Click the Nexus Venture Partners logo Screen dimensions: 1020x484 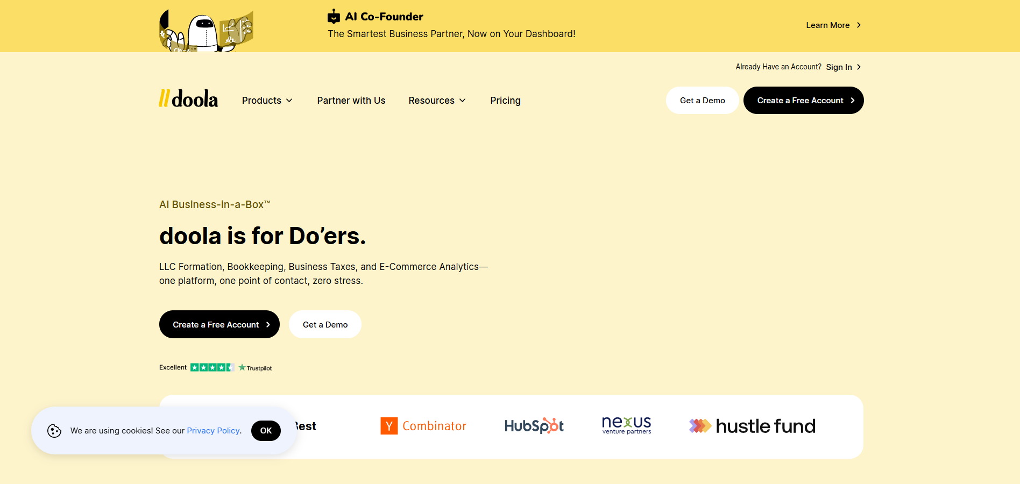click(x=626, y=425)
